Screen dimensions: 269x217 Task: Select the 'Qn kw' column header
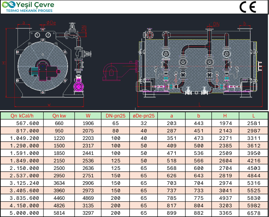(x=59, y=116)
